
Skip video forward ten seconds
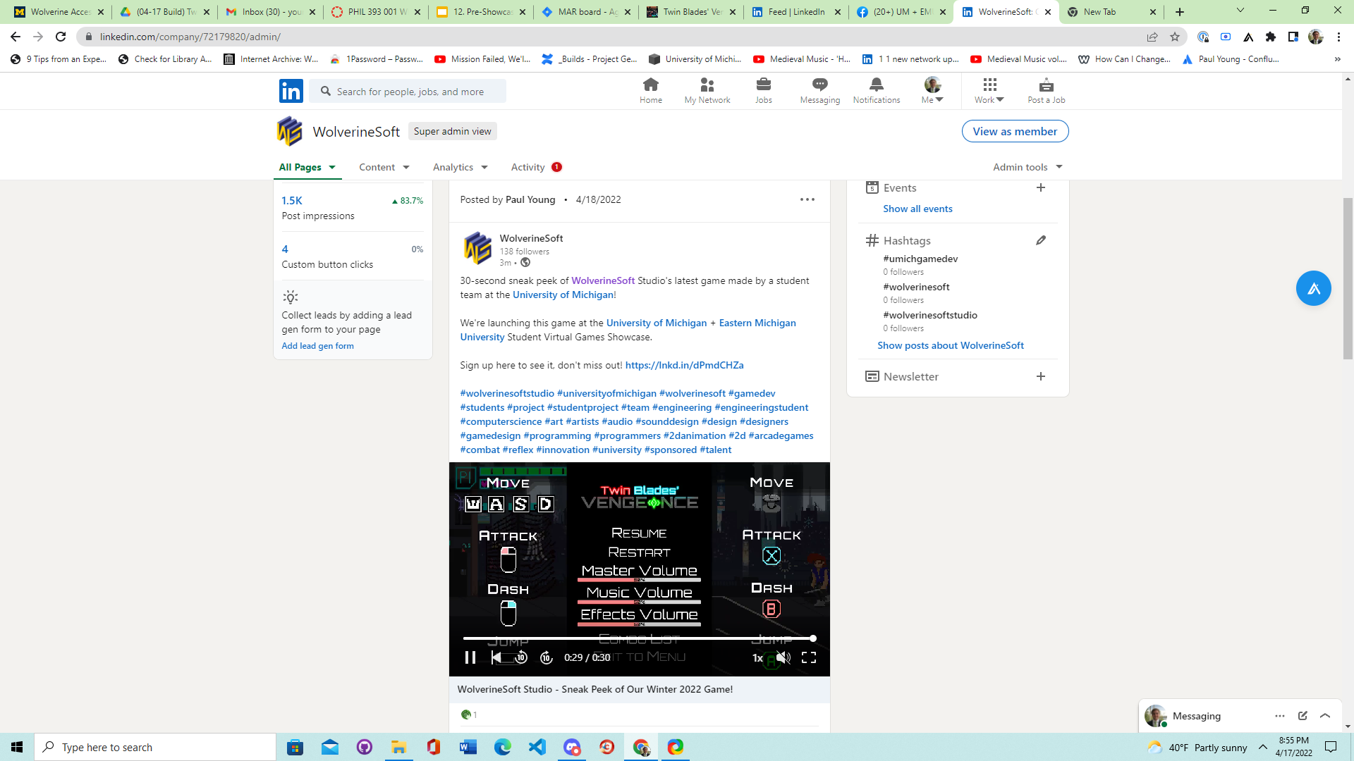[x=546, y=657]
